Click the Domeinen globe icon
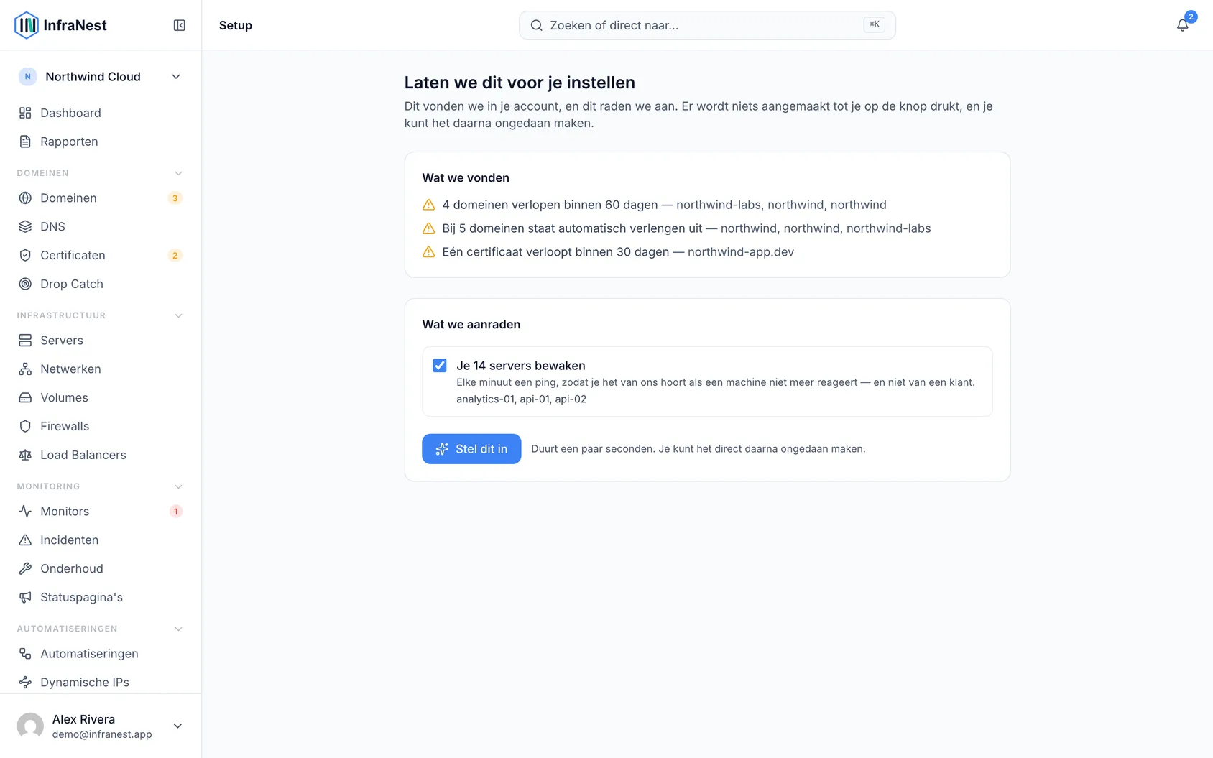The image size is (1213, 758). click(x=25, y=198)
